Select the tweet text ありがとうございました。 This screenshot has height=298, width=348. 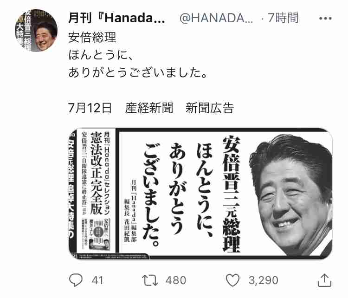pyautogui.click(x=138, y=72)
